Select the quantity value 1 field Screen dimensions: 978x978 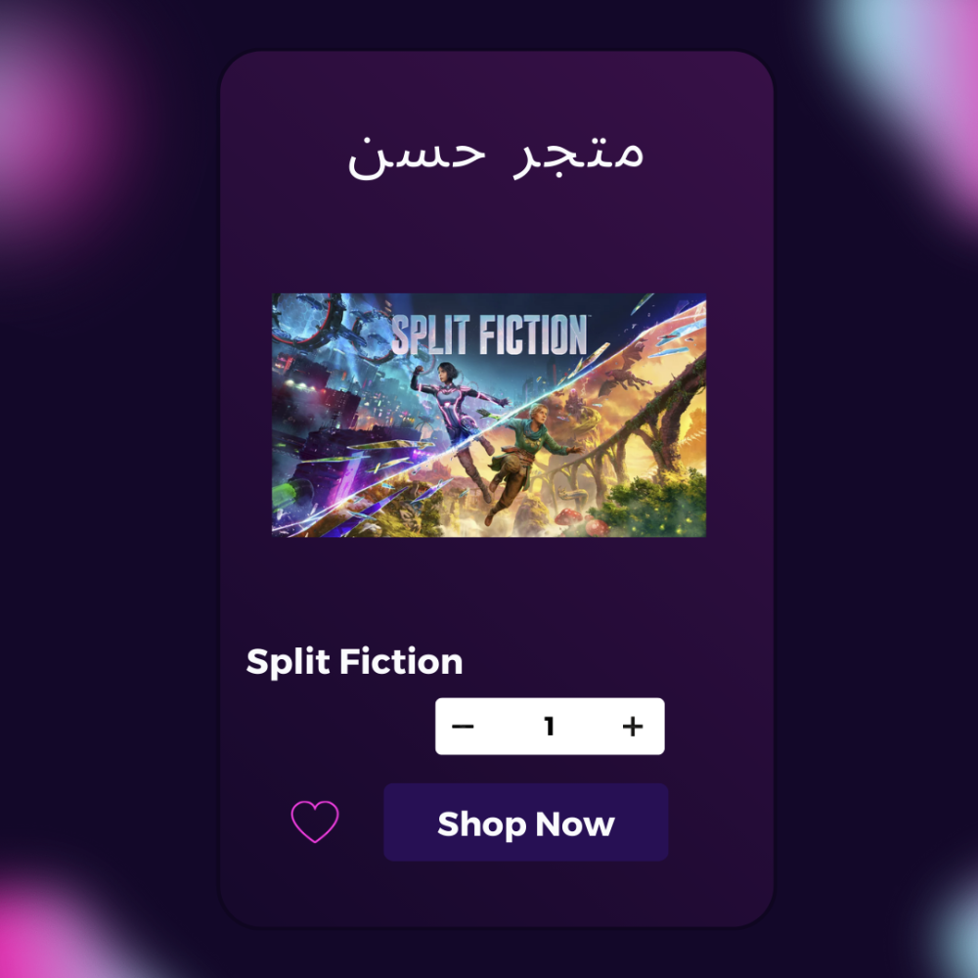click(549, 726)
